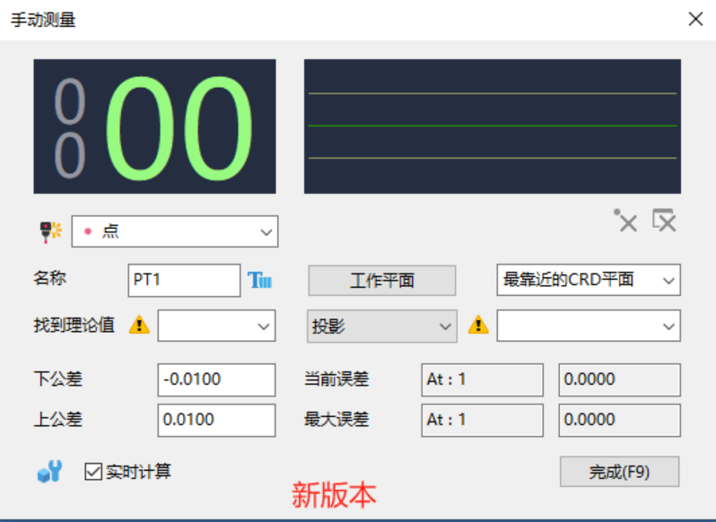Click the 完成(F9) button
The width and height of the screenshot is (716, 522).
click(x=620, y=472)
